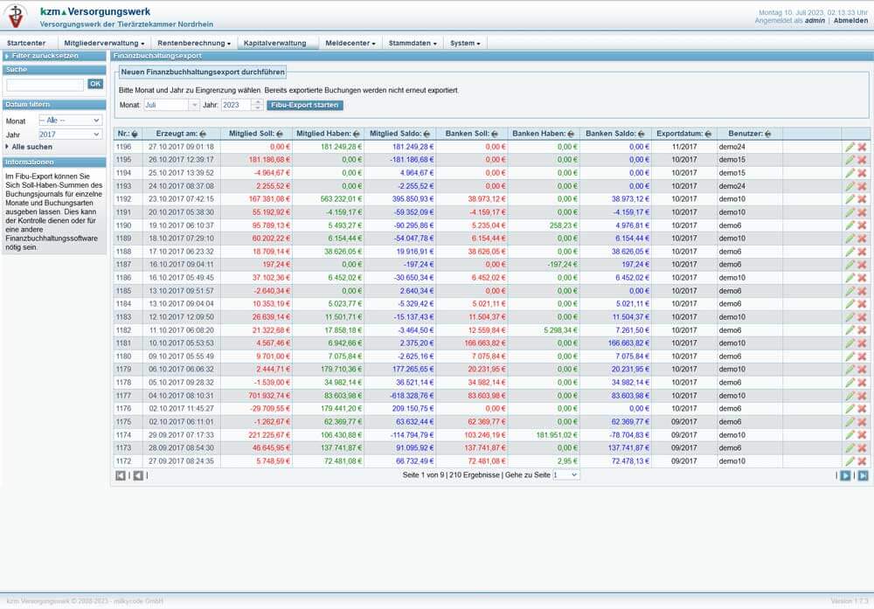Click Fibu-Export starten button
Viewport: 874px width, 609px height.
pos(305,105)
